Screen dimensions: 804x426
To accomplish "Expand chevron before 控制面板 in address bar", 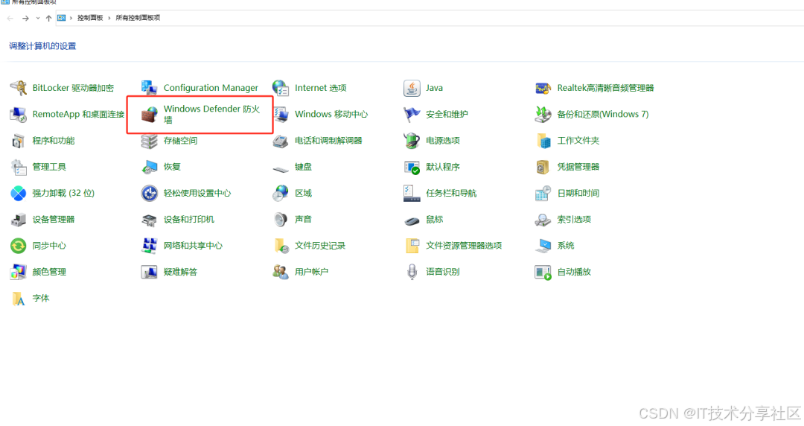I will (x=71, y=18).
